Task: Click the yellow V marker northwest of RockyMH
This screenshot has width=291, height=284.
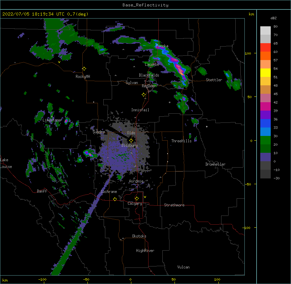Action: (59, 62)
